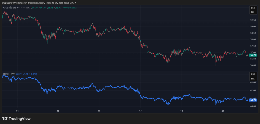The image size is (260, 124).
Task: Open the BLL unit selector in UKOIL pane
Action: (253, 79)
